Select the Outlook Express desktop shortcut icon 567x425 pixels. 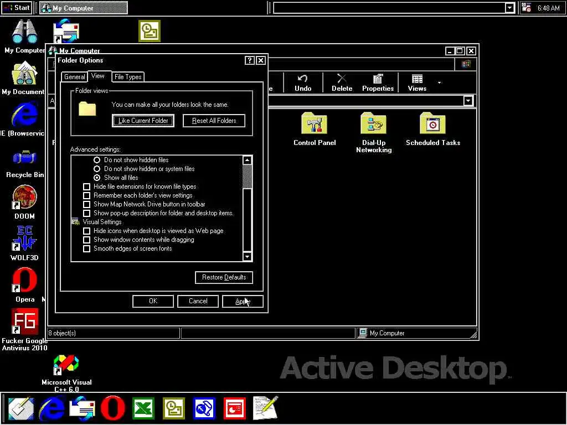[x=66, y=32]
